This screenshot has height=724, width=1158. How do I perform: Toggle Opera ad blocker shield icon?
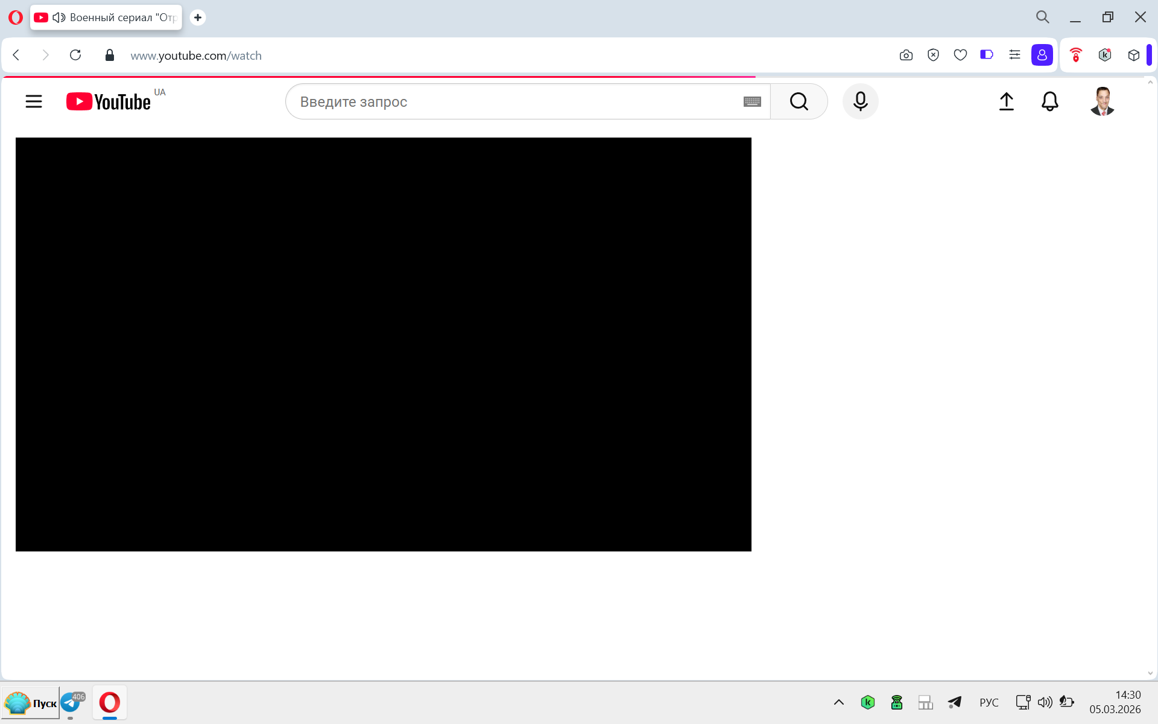tap(933, 56)
